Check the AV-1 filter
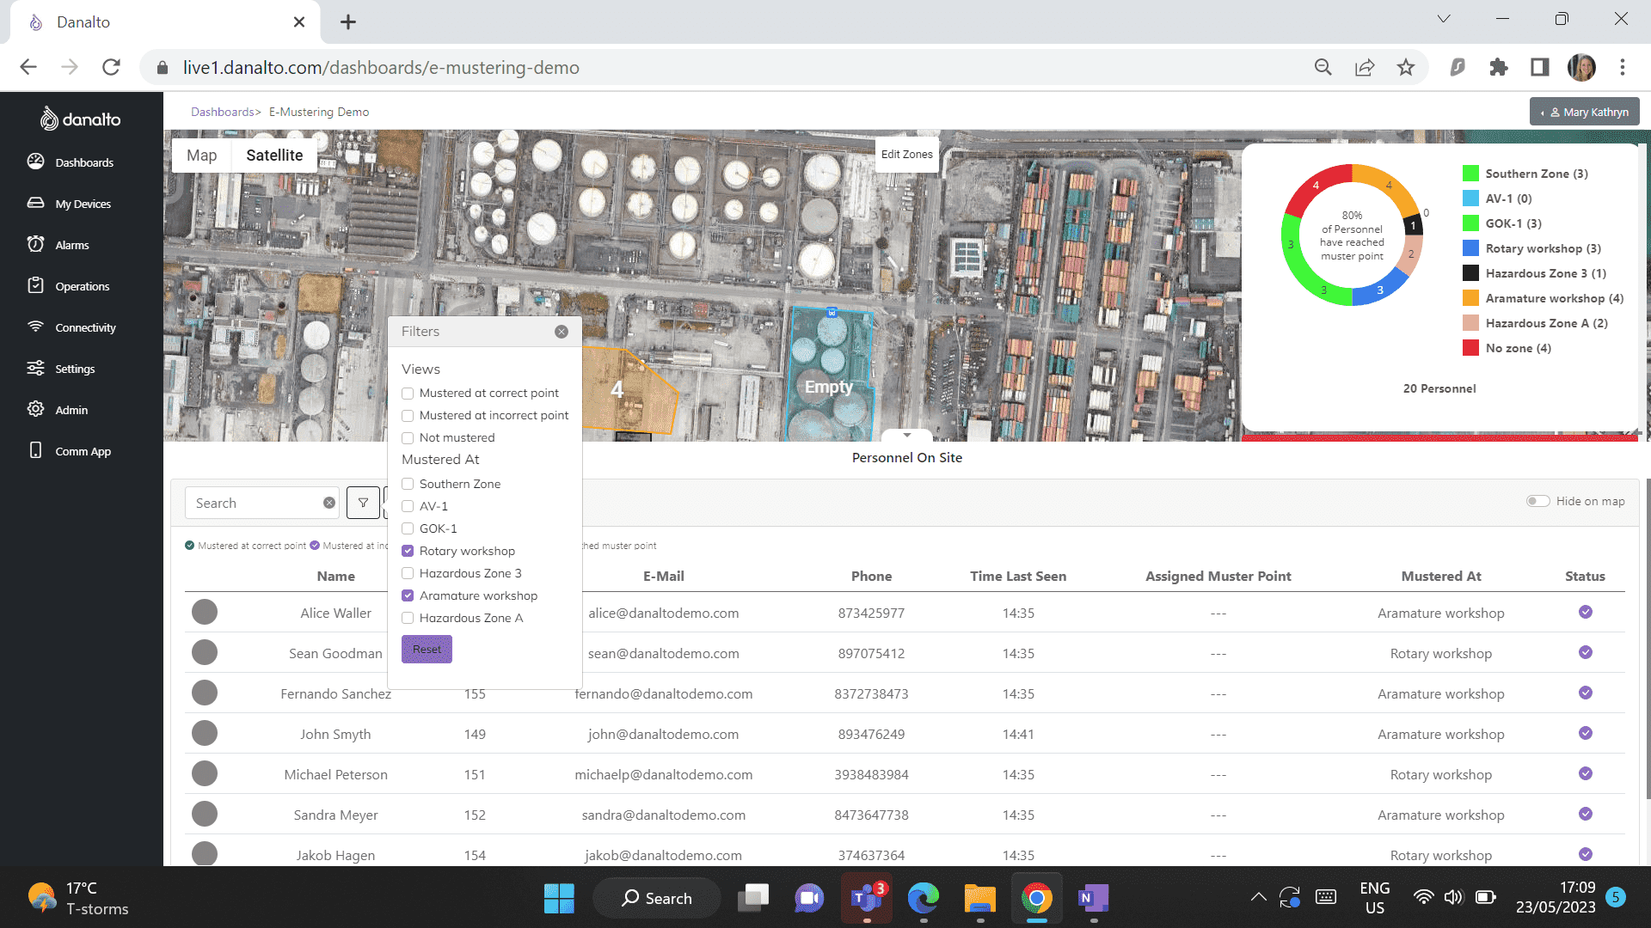Screen dimensions: 1651x928 [408, 506]
